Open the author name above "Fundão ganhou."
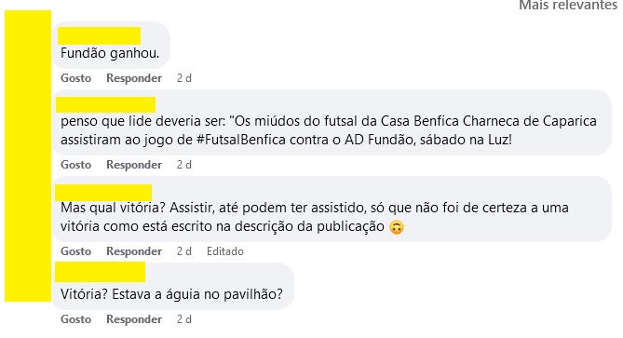Screen dimensions: 623x338 [x=99, y=35]
